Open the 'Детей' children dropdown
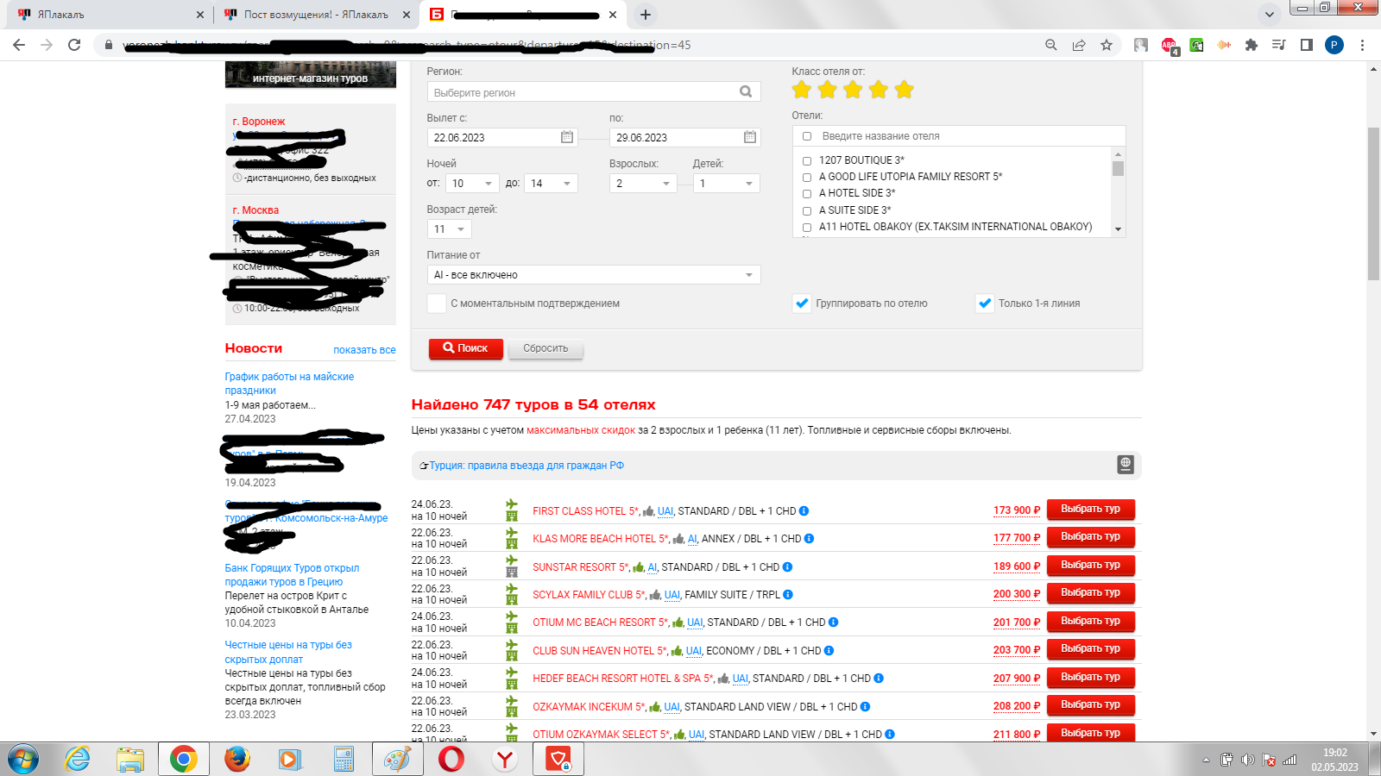 (x=726, y=183)
